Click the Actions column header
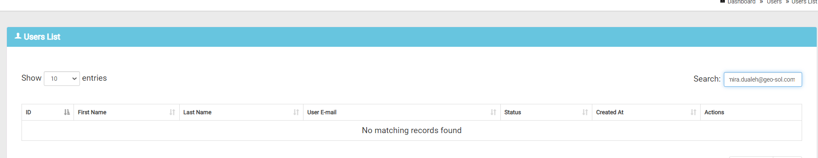The height and width of the screenshot is (158, 818). [x=714, y=112]
